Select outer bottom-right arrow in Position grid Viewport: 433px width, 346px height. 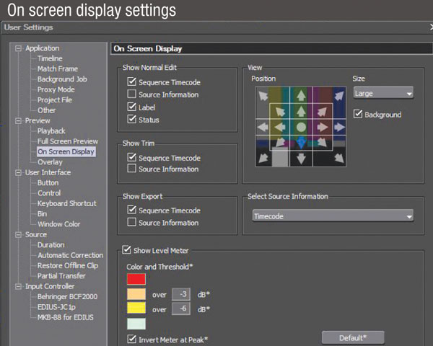pyautogui.click(x=339, y=158)
